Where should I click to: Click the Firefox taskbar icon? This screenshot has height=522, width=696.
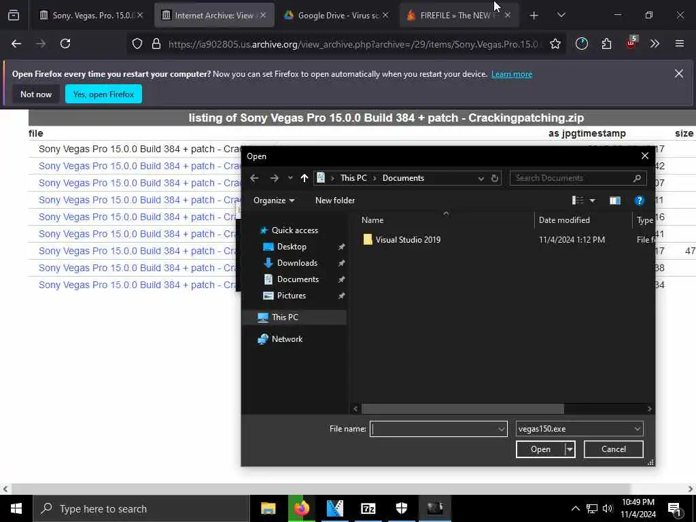coord(301,508)
